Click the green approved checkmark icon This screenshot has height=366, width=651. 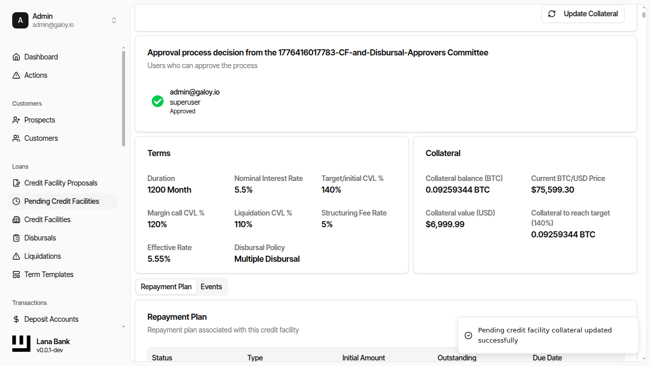click(x=158, y=101)
